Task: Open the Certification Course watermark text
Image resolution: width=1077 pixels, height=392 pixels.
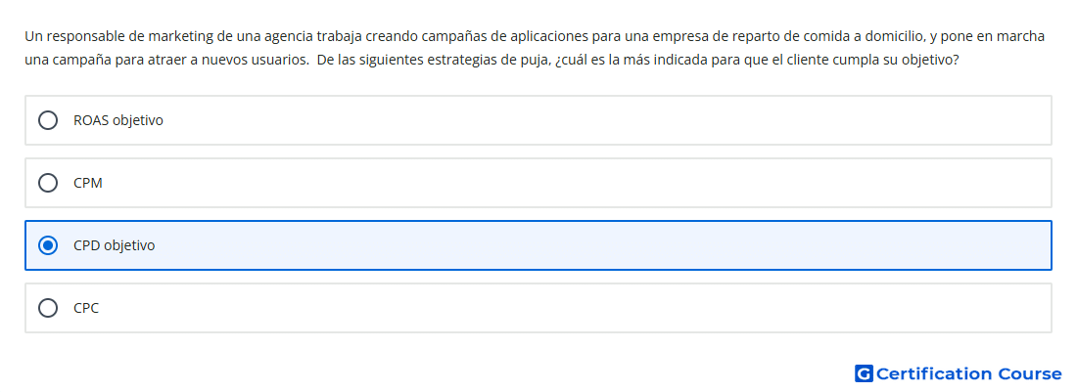Action: point(968,373)
